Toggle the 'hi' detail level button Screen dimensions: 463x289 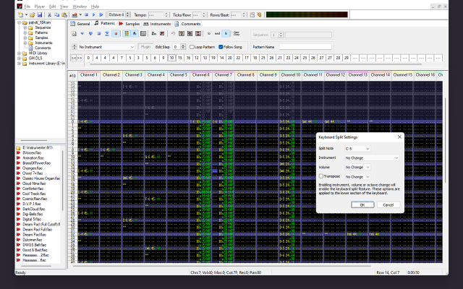click(226, 34)
